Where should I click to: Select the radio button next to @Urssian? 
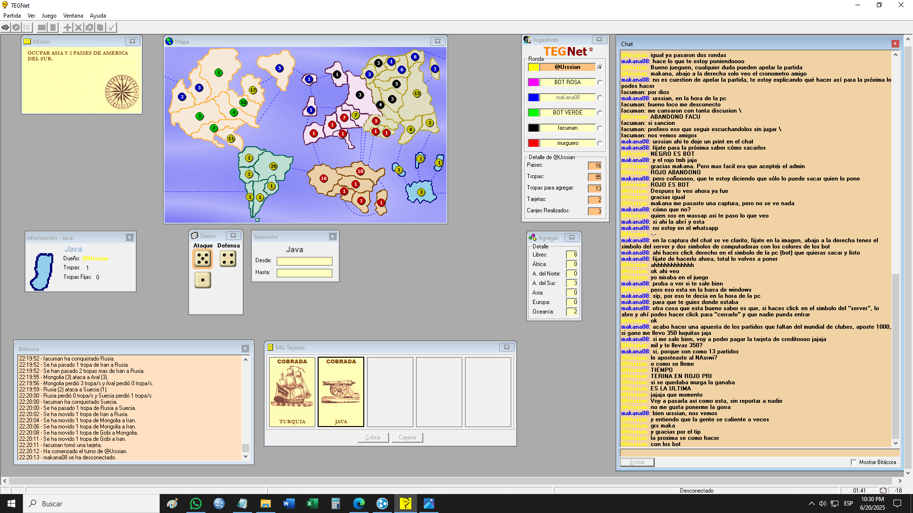click(600, 67)
